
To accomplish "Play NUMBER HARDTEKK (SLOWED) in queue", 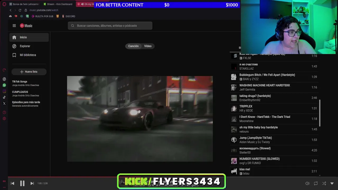I will tap(274, 161).
